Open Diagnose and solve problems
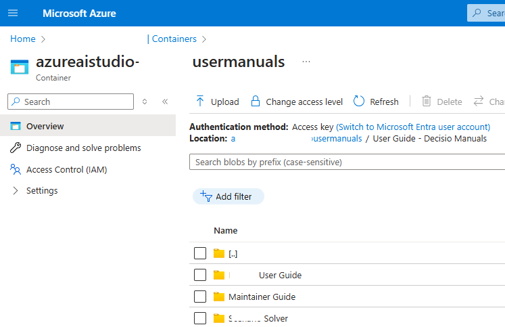This screenshot has height=327, width=505. pyautogui.click(x=83, y=148)
